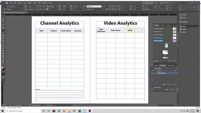The height and width of the screenshot is (113, 201).
Task: Click the Apply Color swatch in toolbox
Action: (3, 74)
